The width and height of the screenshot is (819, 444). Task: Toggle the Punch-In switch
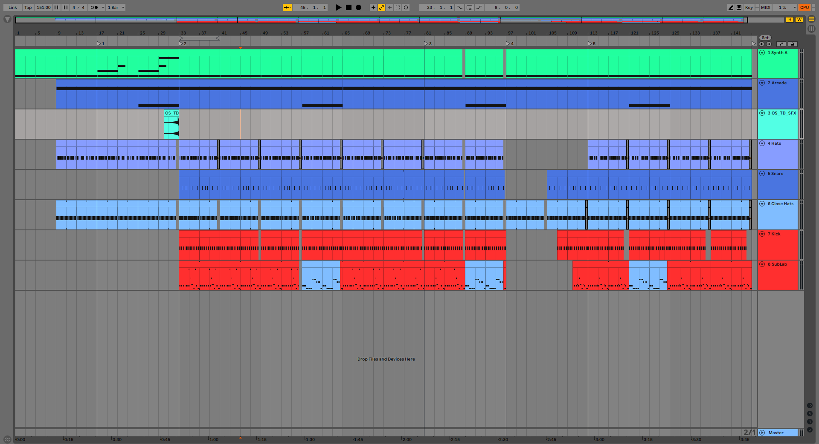point(459,7)
